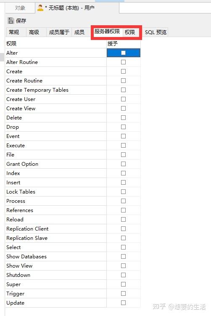Check the Show Databases checkbox
The width and height of the screenshot is (211, 316).
pos(123,257)
